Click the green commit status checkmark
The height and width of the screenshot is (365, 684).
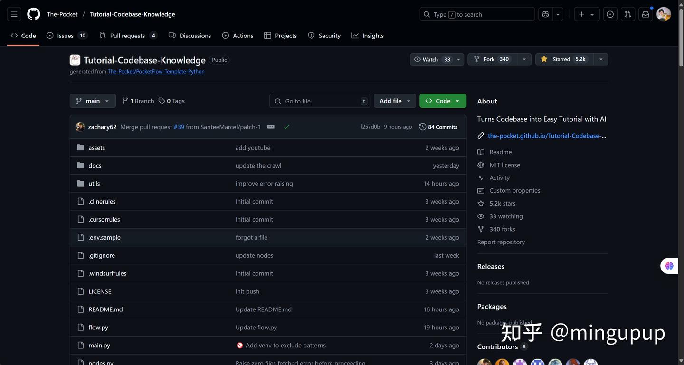tap(286, 127)
